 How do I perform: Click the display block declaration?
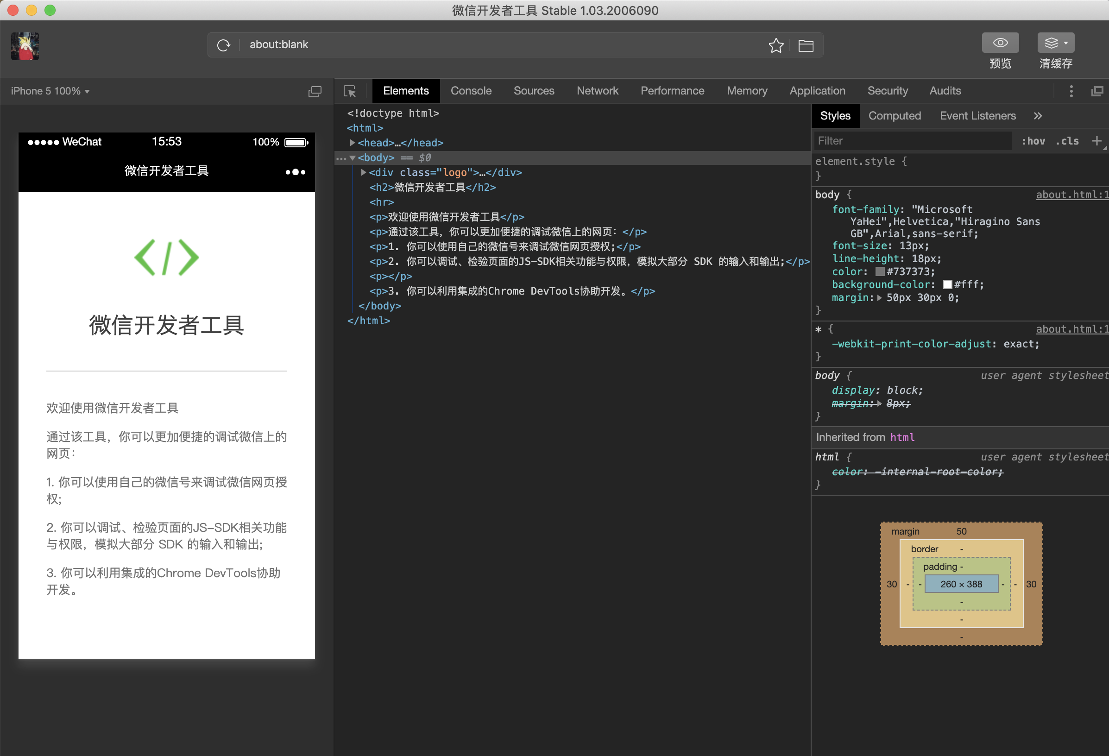(x=877, y=390)
